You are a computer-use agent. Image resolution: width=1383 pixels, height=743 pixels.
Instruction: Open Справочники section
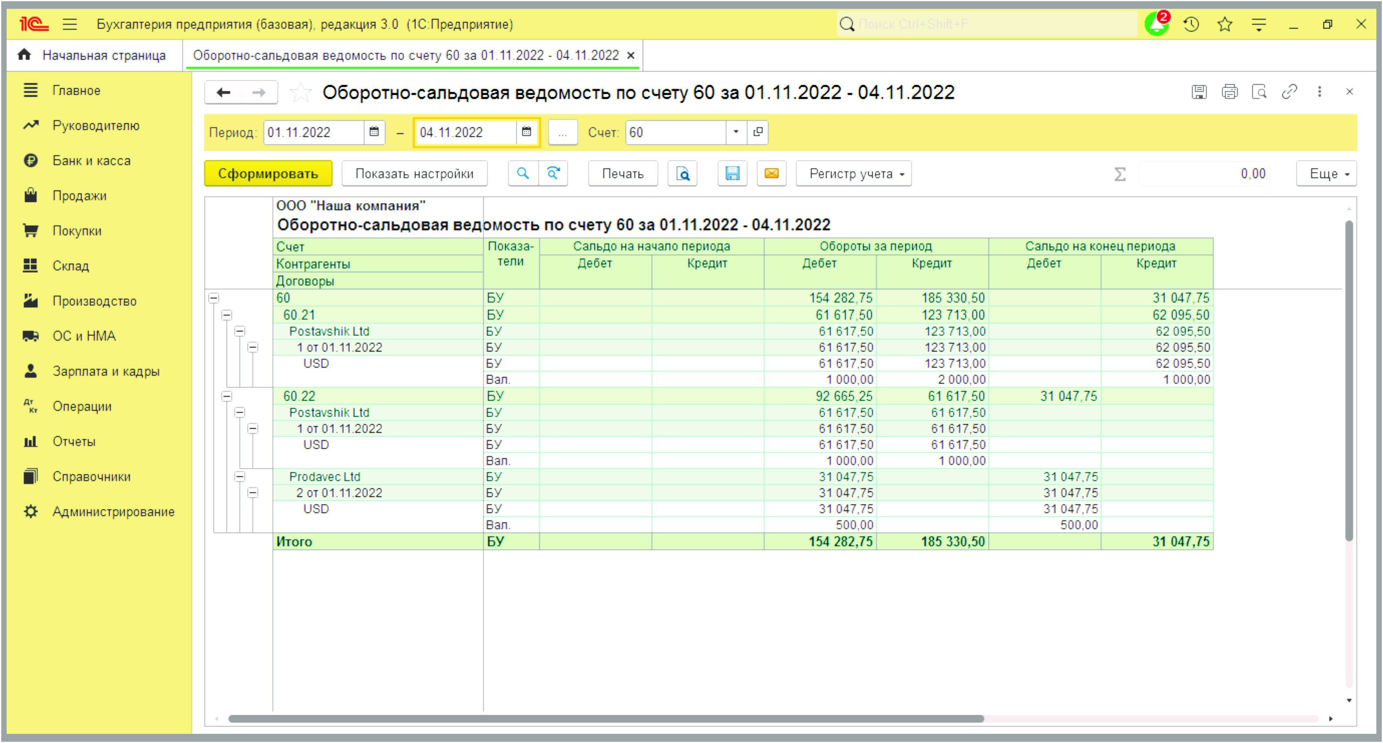[91, 476]
